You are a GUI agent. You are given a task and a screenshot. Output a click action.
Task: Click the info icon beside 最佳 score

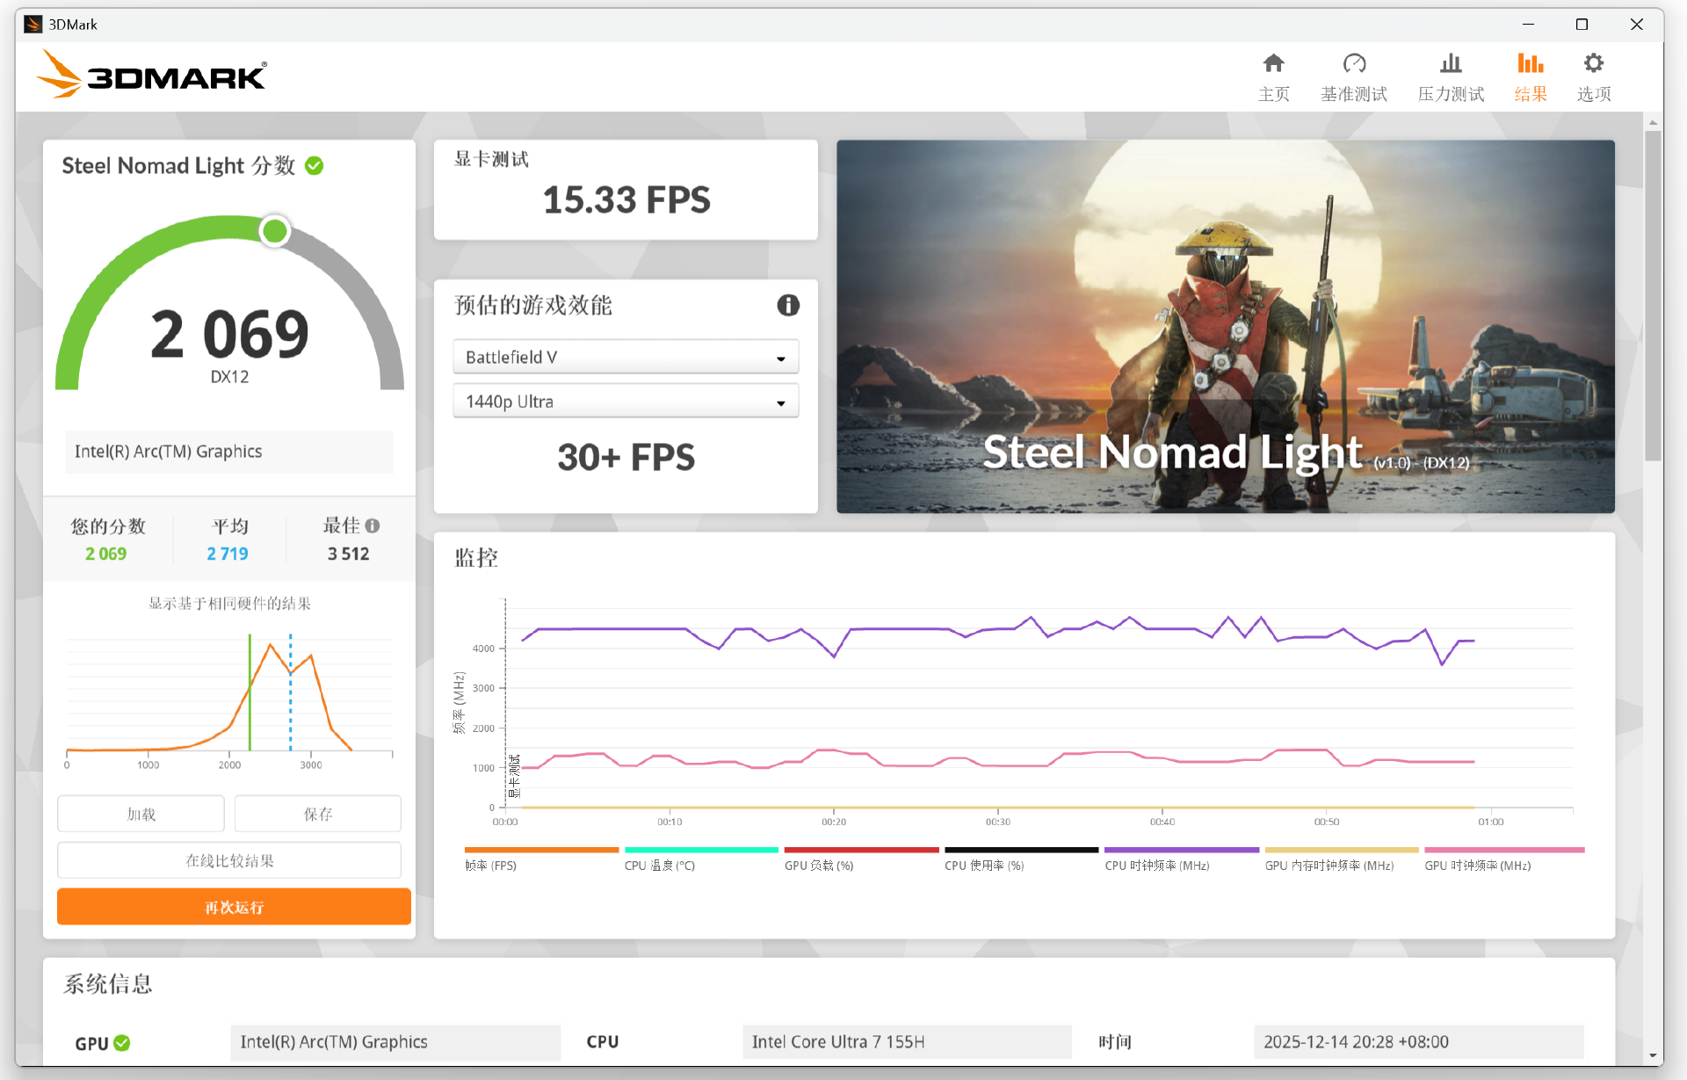coord(373,526)
